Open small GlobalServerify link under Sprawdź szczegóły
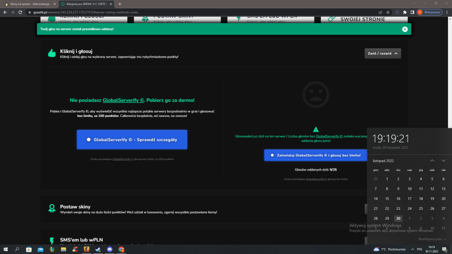The width and height of the screenshot is (452, 254). coord(122,159)
